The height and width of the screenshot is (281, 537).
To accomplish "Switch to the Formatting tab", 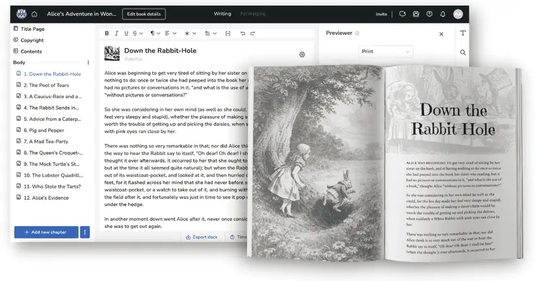I will pos(253,14).
